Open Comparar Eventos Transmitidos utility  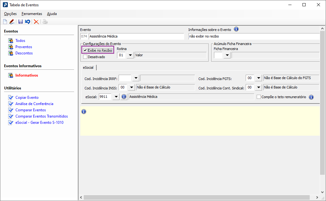(42, 116)
